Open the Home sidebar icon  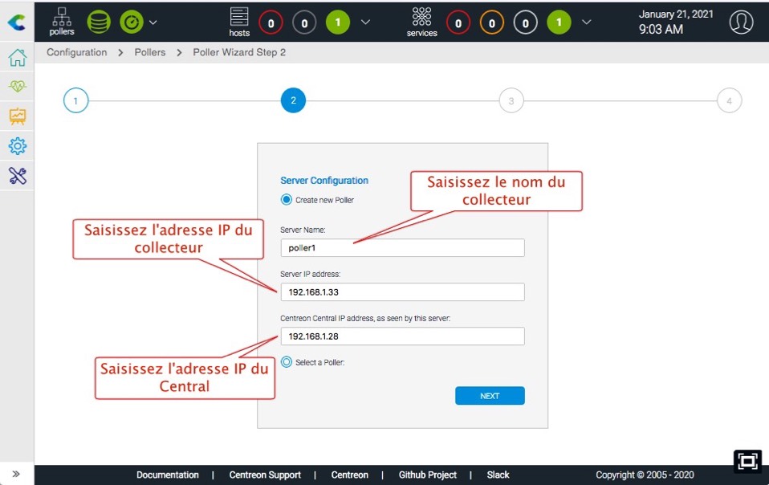pyautogui.click(x=17, y=59)
